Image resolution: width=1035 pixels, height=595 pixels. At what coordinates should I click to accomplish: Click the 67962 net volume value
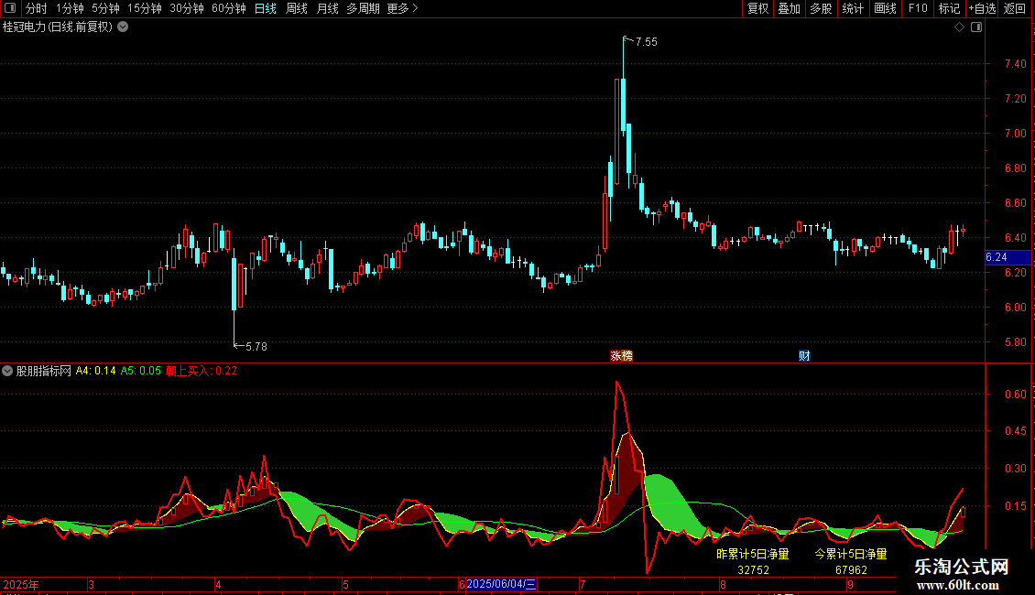[851, 570]
